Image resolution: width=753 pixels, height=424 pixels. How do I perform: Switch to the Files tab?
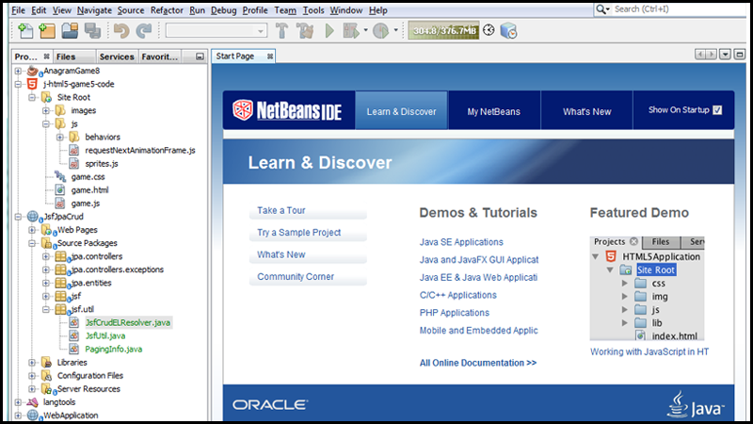tap(73, 57)
